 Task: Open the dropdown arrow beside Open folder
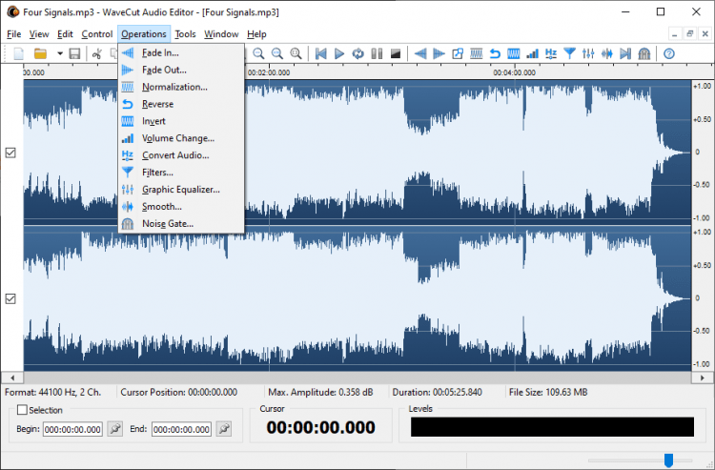pyautogui.click(x=59, y=53)
